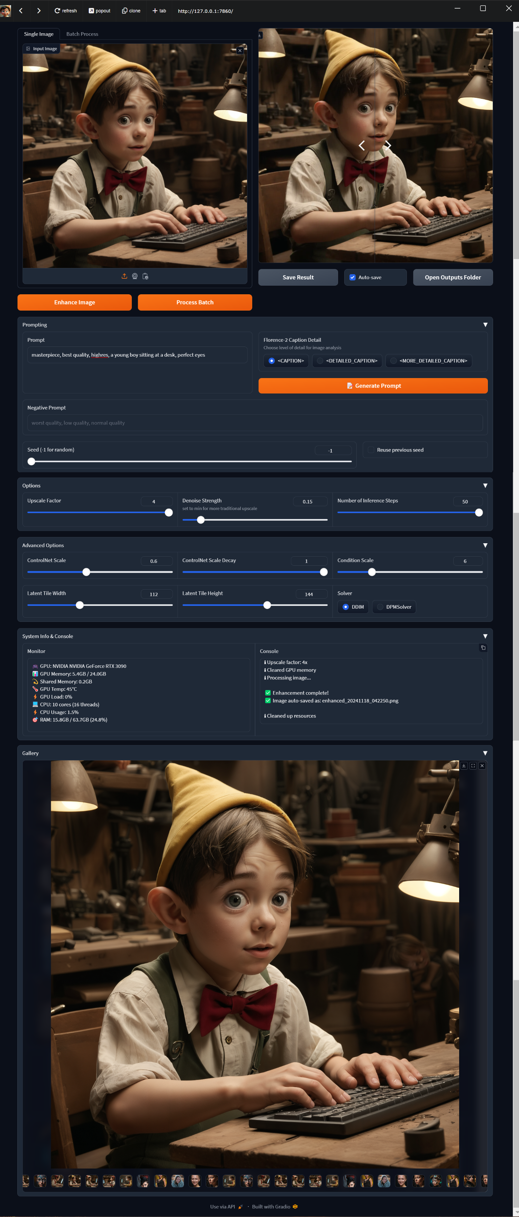Click the Number of Inference Steps slider handle
This screenshot has height=1217, width=519.
click(479, 513)
